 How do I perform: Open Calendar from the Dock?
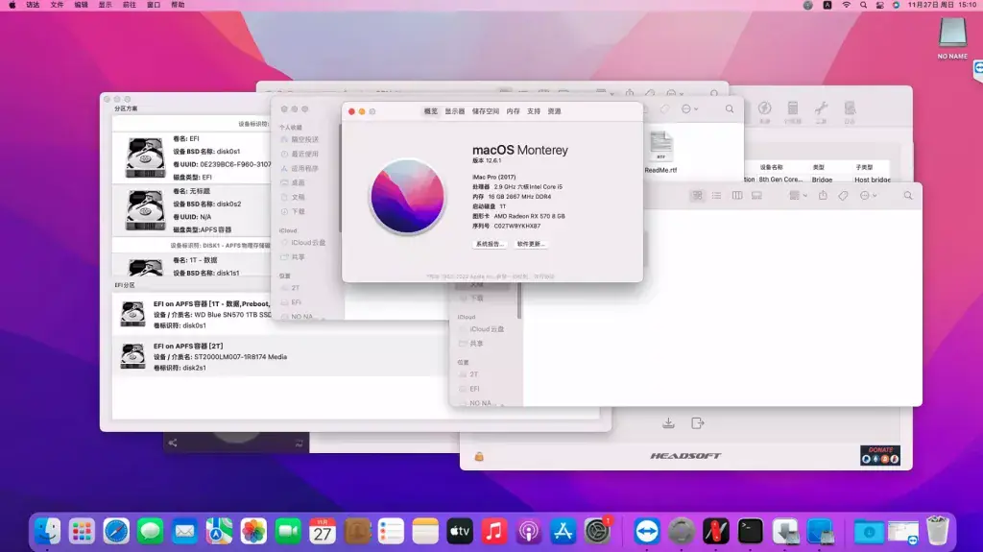click(323, 531)
